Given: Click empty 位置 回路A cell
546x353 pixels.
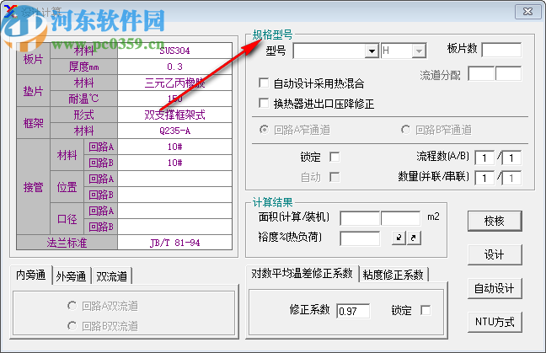Looking at the screenshot, I should click(174, 179).
